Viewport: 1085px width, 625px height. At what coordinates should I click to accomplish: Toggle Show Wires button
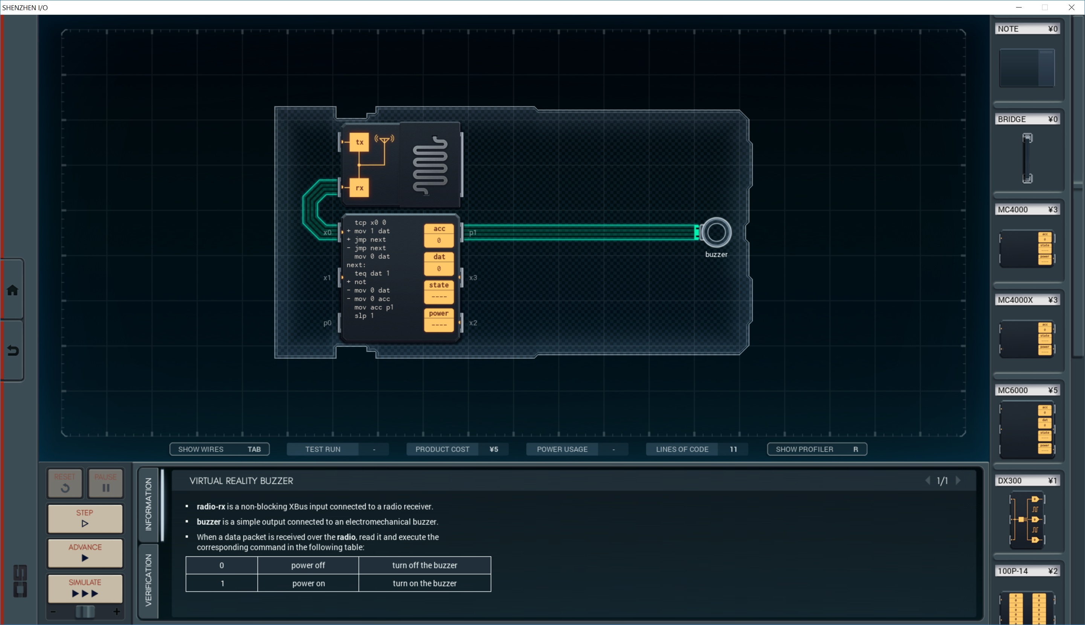220,449
